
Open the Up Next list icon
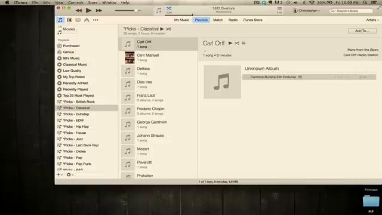[x=279, y=8]
